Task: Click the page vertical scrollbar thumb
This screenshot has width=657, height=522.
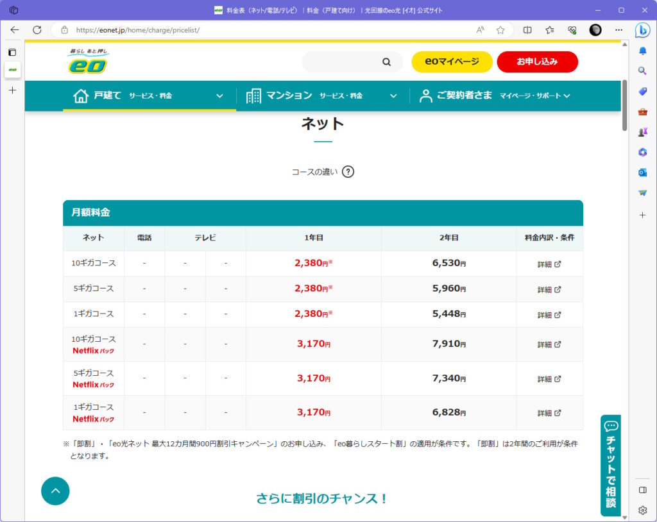Action: (x=624, y=106)
